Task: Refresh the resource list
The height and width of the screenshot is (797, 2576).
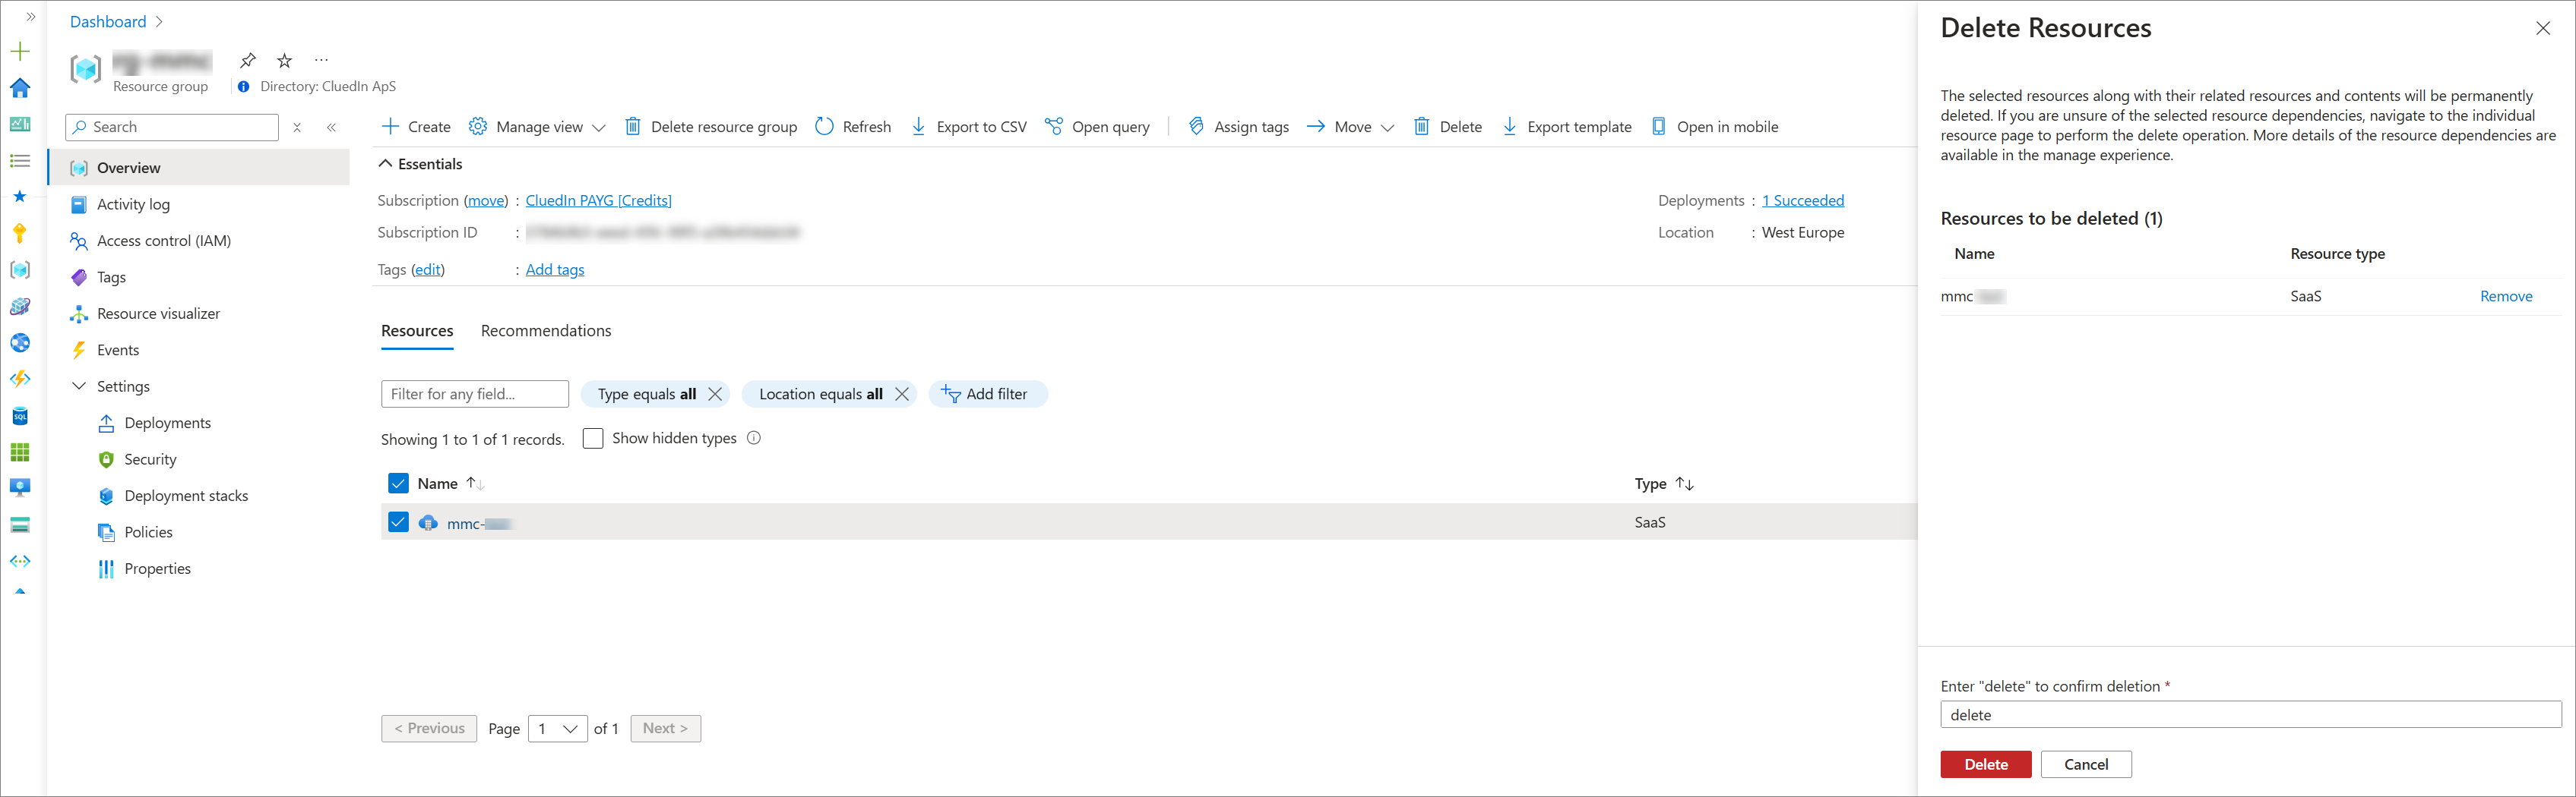Action: point(853,127)
